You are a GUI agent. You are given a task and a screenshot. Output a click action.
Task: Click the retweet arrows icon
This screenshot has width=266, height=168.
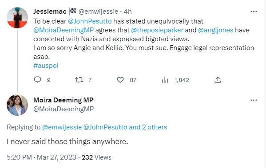tap(79, 80)
